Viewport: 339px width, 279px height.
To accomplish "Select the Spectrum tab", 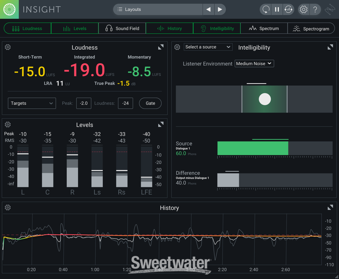I will (264, 28).
